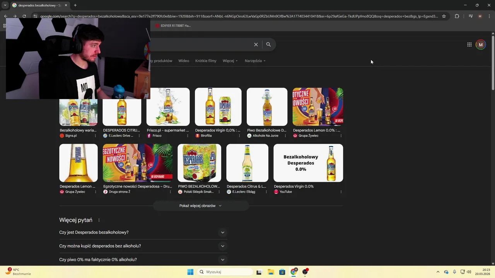495x278 pixels.
Task: Open the Egzotyczne nowości Desperadosa image
Action: click(x=138, y=163)
